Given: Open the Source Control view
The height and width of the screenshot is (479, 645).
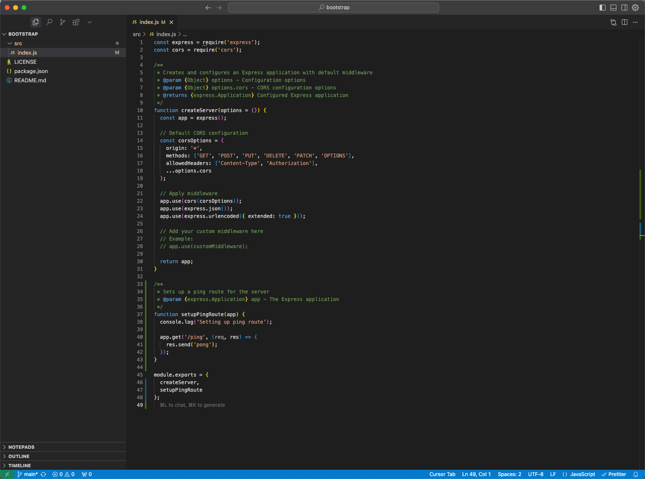Looking at the screenshot, I should 63,22.
